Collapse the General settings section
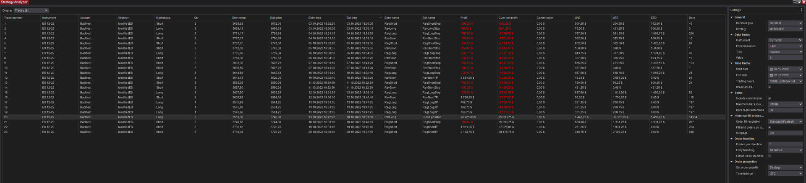This screenshot has height=183, width=806. 732,18
